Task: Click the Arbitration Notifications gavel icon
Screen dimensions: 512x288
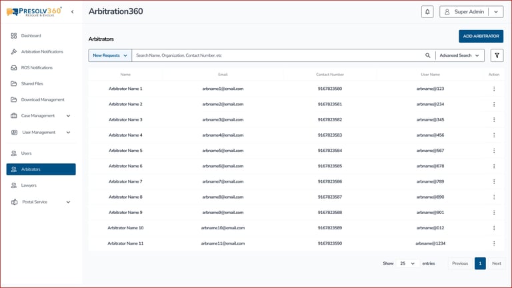Action: 14,51
